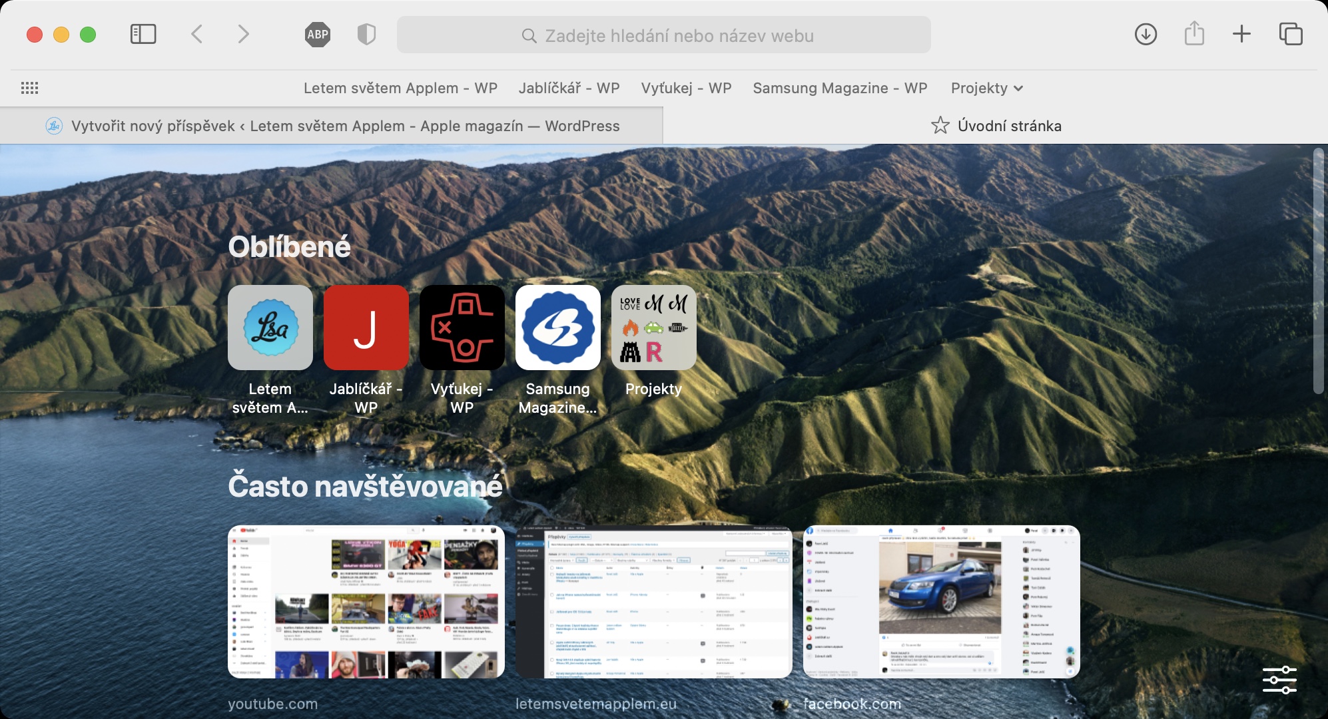Go forward with the forward arrow
This screenshot has width=1328, height=719.
pyautogui.click(x=243, y=35)
